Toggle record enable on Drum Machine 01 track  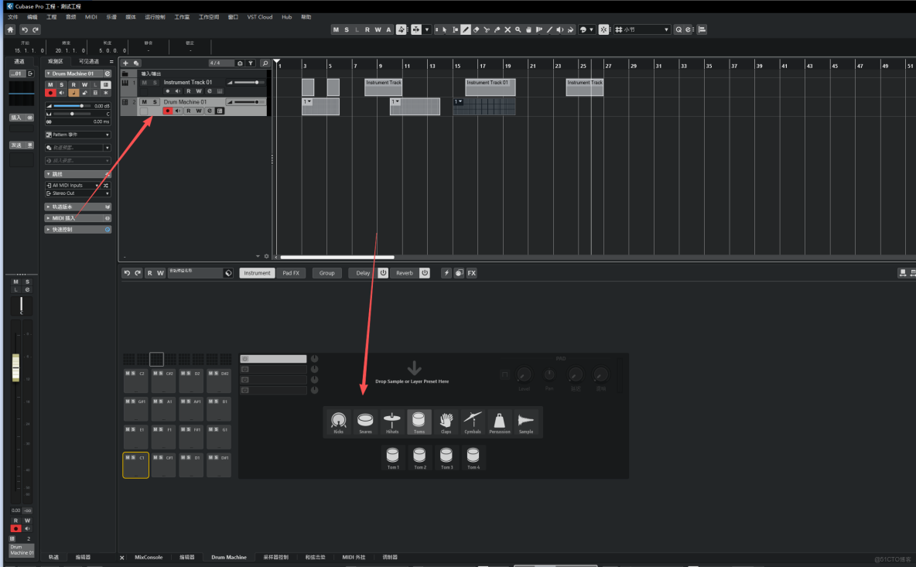point(168,111)
